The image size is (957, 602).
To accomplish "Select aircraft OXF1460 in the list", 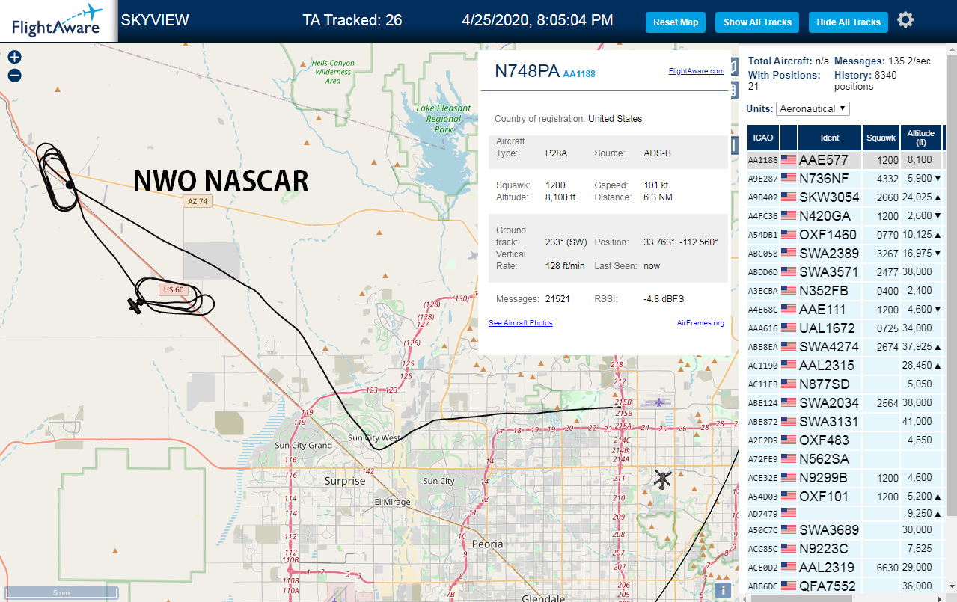I will [x=828, y=234].
